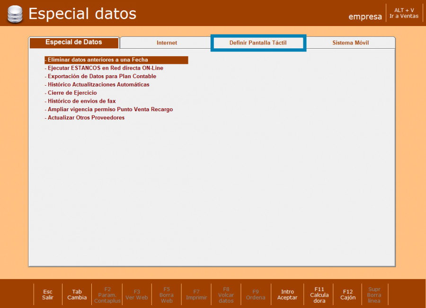426x308 pixels.
Task: Select Cierre de Ejercicio option
Action: tap(72, 93)
